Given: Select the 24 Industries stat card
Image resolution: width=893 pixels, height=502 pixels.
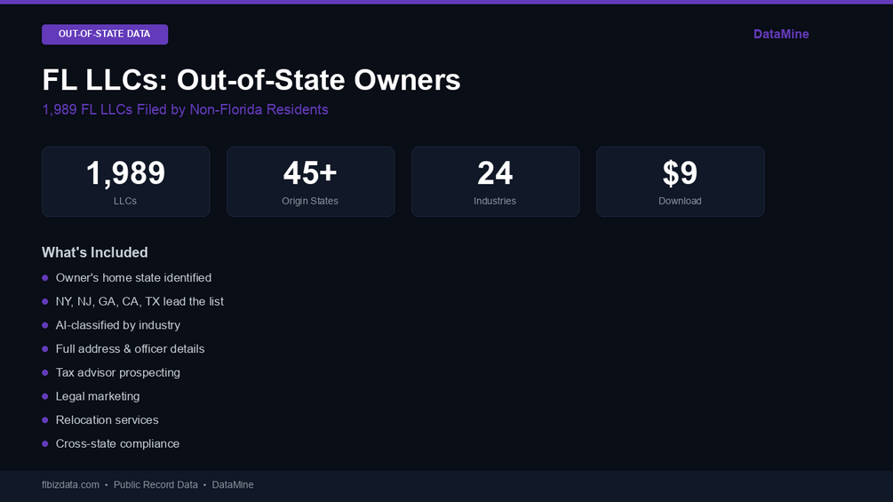Looking at the screenshot, I should (496, 181).
